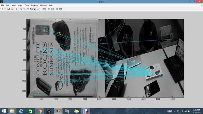Click the MATLAB taskbar icon
The image size is (203, 114).
pos(58,111)
